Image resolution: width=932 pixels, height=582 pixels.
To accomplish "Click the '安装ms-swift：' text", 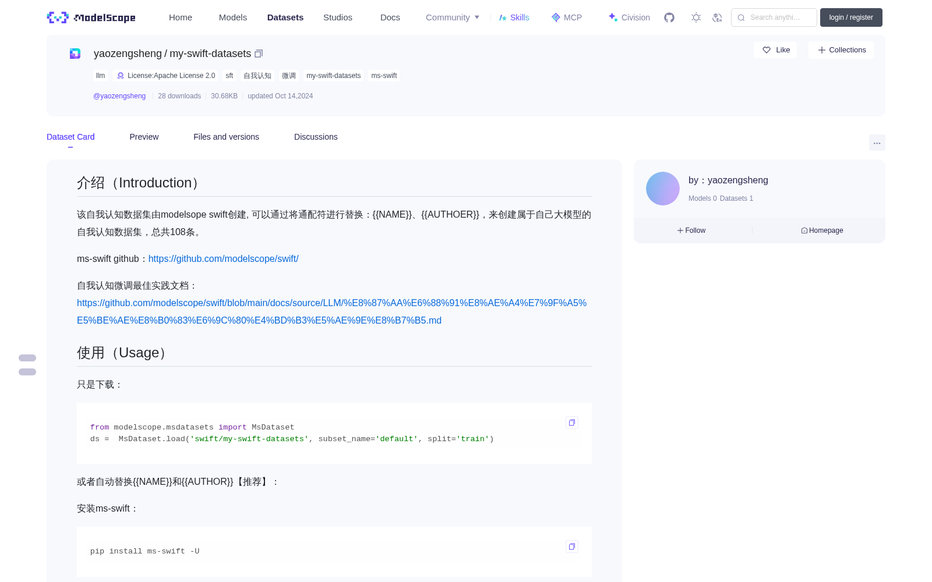I will [x=108, y=509].
